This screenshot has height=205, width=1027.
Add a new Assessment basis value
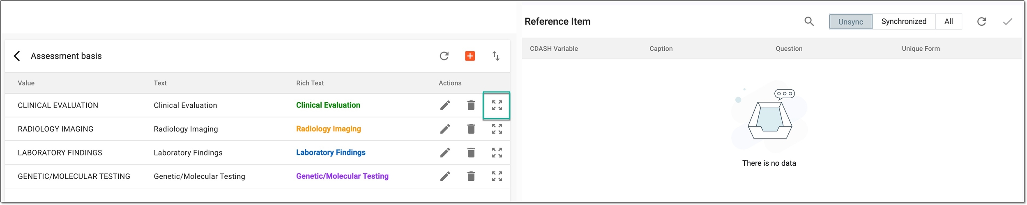tap(470, 56)
